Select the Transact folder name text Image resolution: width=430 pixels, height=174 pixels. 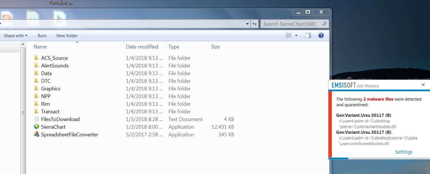point(50,111)
